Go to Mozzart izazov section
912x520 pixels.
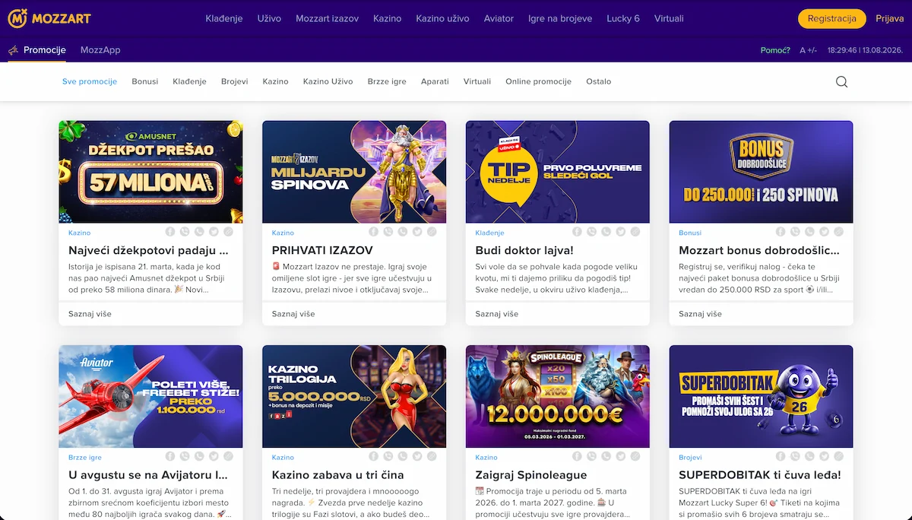tap(327, 18)
